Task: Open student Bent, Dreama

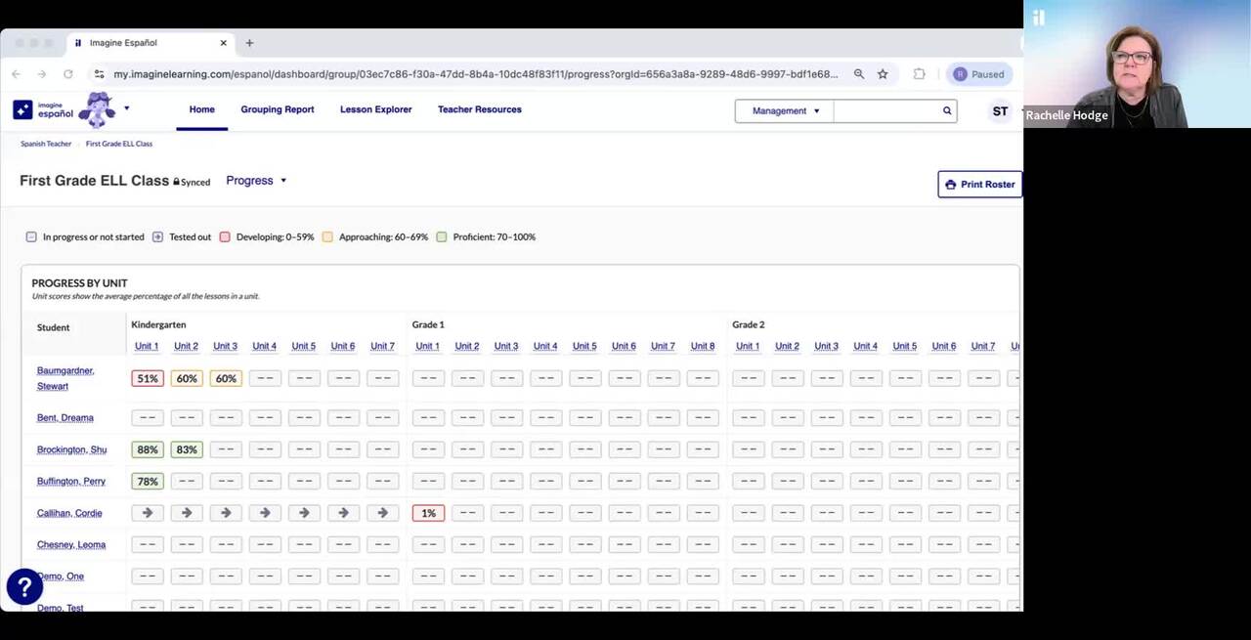Action: tap(65, 418)
